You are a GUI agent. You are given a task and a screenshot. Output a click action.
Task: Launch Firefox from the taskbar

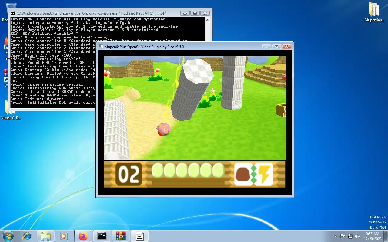click(83, 236)
